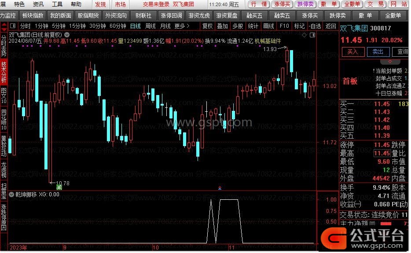Select 董秘互动 in left sidebar
The width and height of the screenshot is (411, 253).
(x=4, y=146)
